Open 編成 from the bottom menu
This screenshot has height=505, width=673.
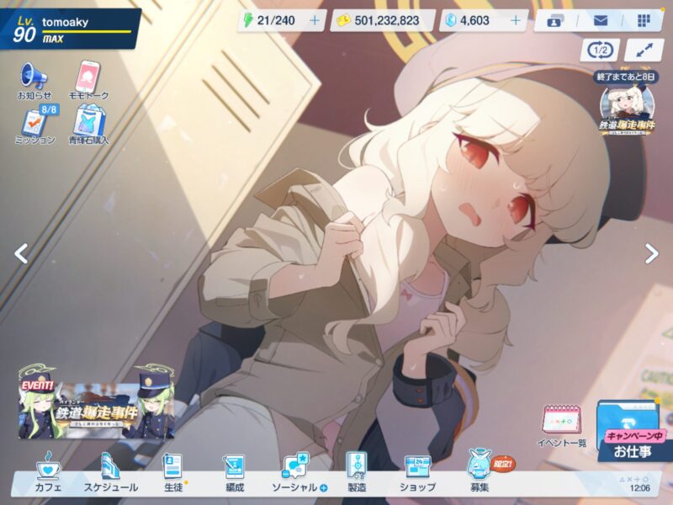[235, 473]
